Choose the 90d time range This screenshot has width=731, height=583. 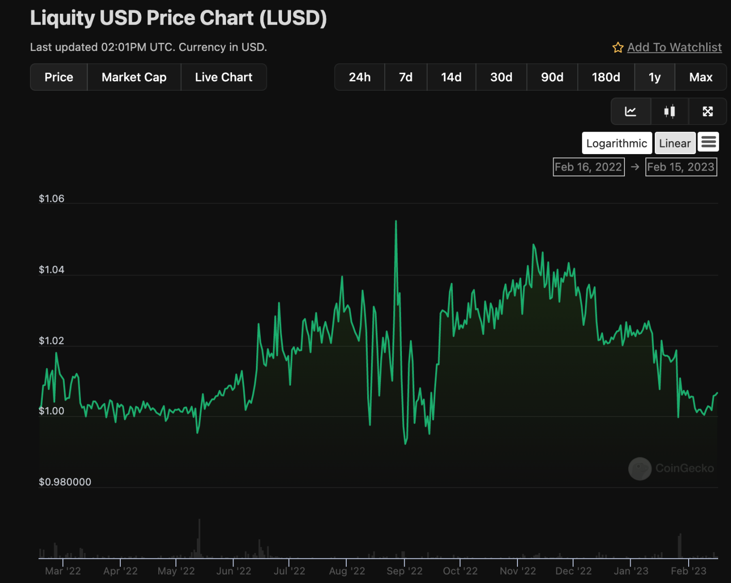(552, 77)
